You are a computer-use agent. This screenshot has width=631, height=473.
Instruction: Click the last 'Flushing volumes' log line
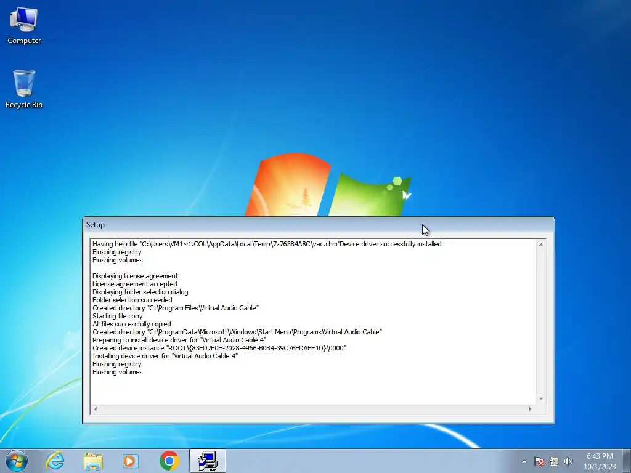(118, 372)
